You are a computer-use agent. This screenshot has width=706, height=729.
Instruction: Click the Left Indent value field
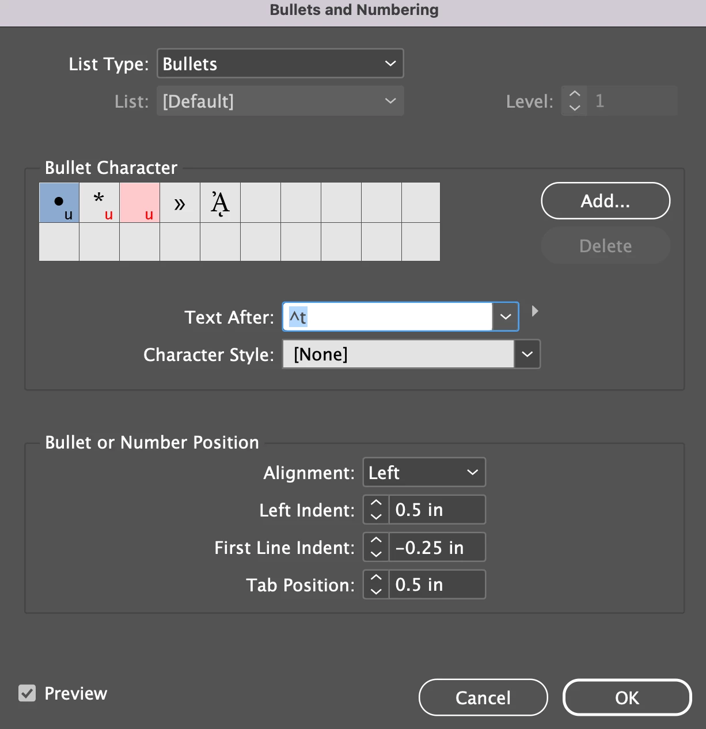[437, 510]
